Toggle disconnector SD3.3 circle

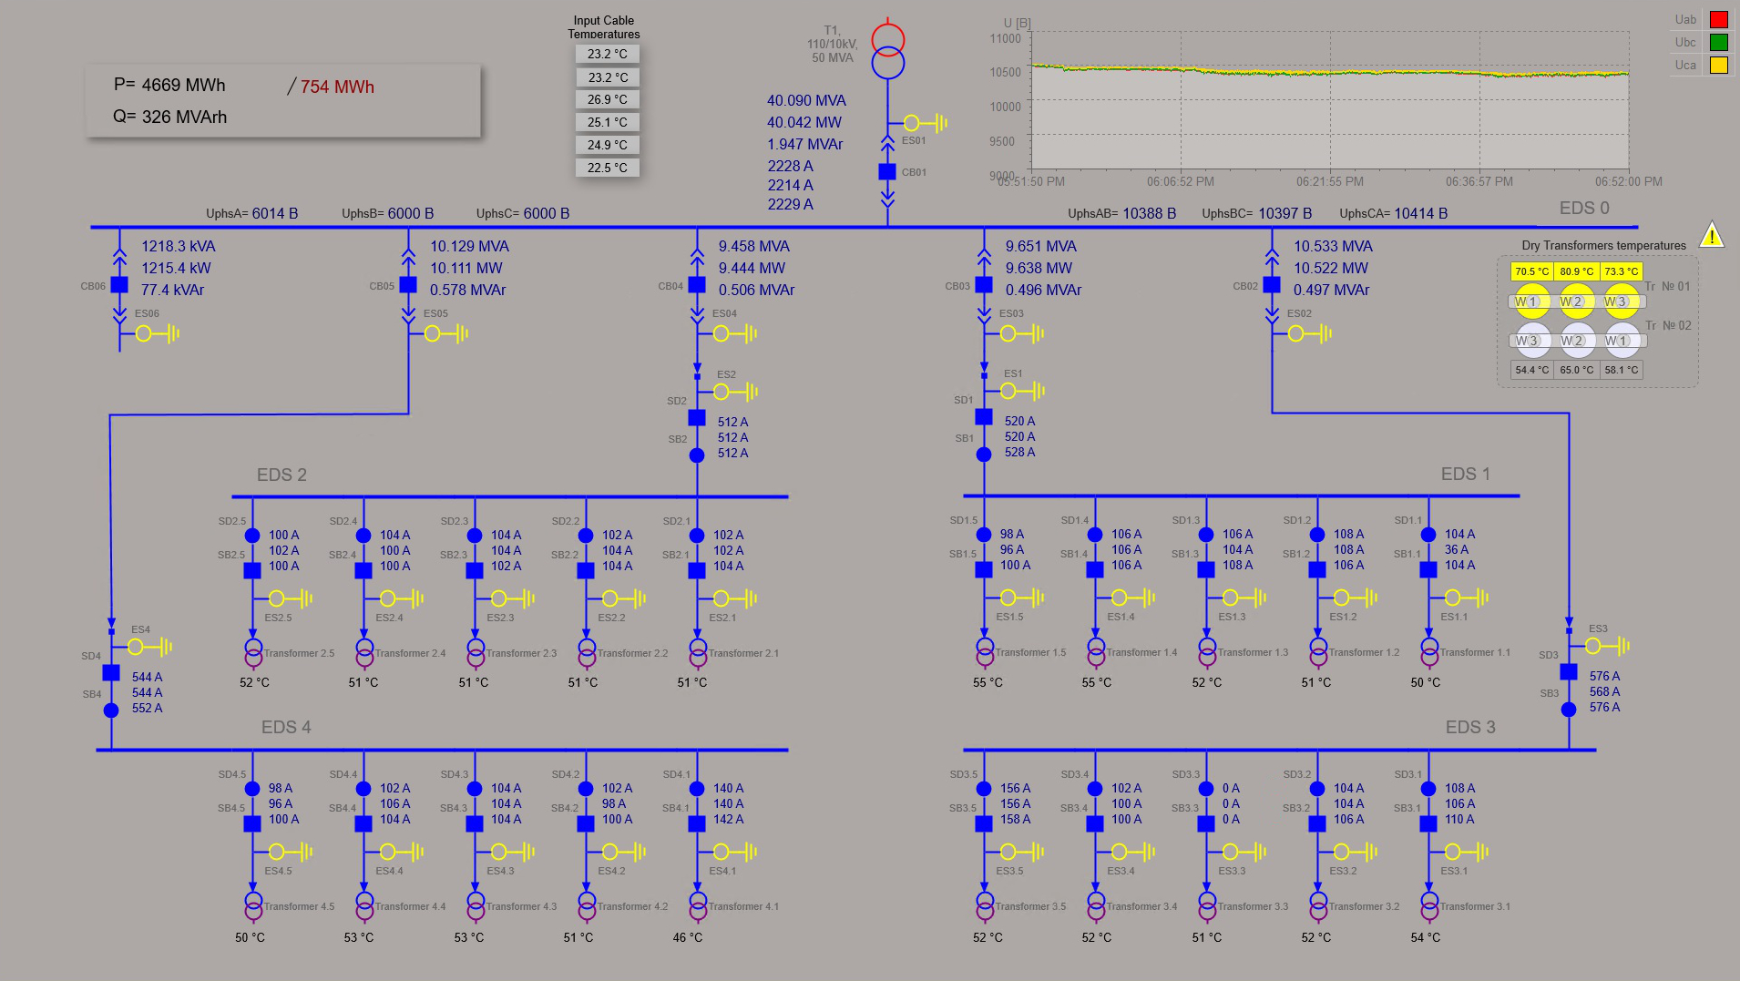click(1206, 789)
